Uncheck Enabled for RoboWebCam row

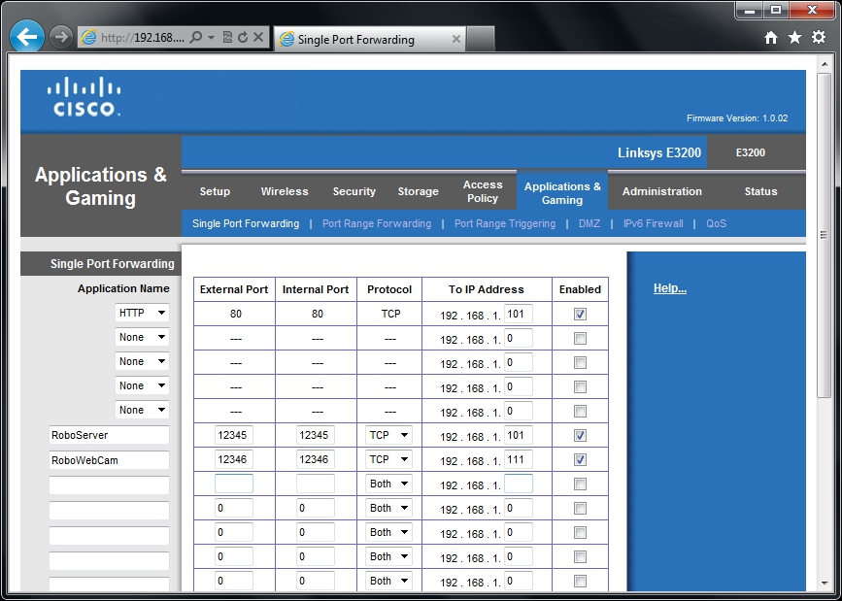580,460
